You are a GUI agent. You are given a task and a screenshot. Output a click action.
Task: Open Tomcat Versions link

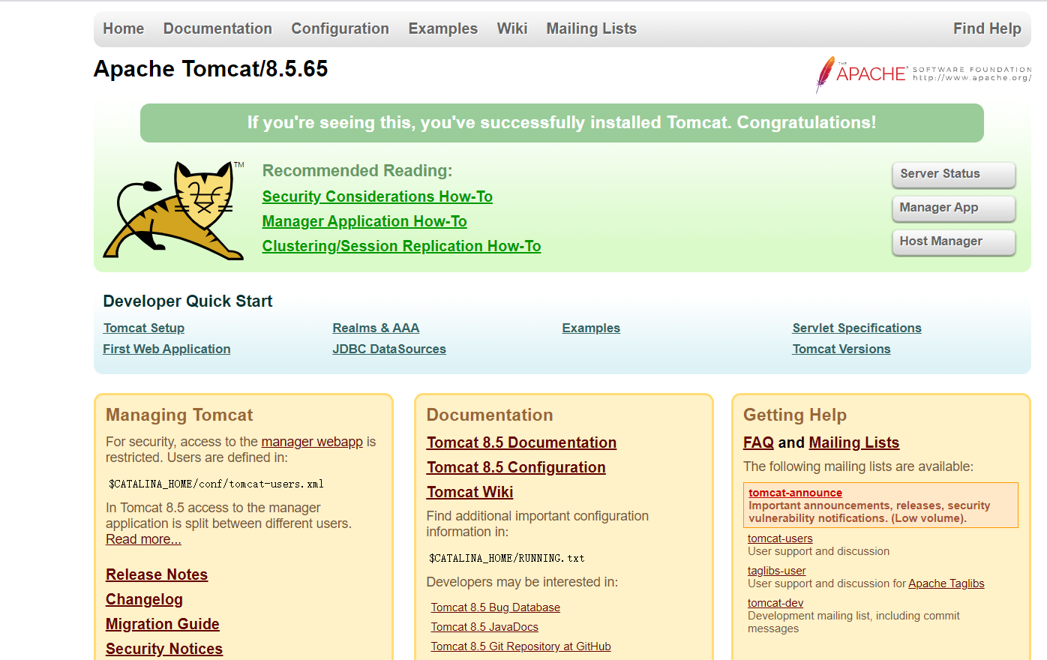click(x=841, y=349)
